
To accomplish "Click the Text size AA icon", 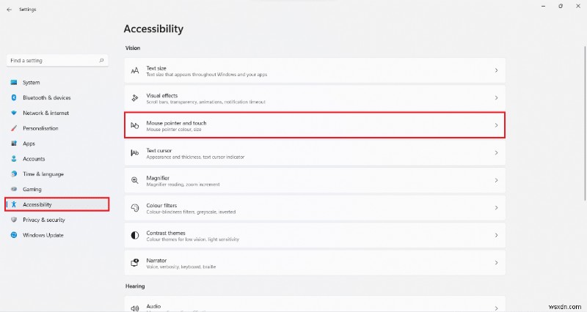I will click(134, 70).
